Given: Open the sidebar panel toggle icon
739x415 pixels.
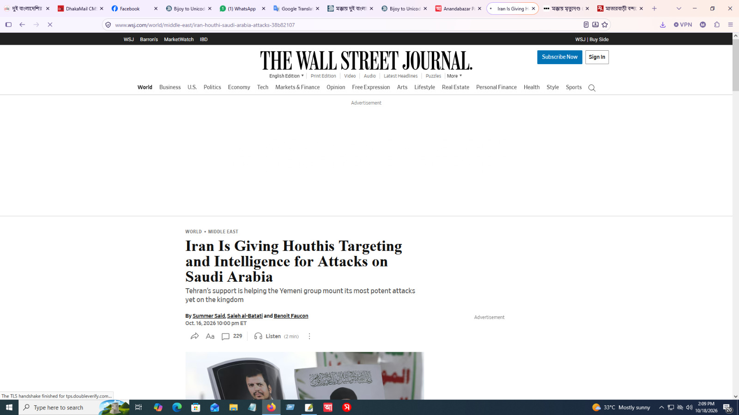Looking at the screenshot, I should coord(8,24).
